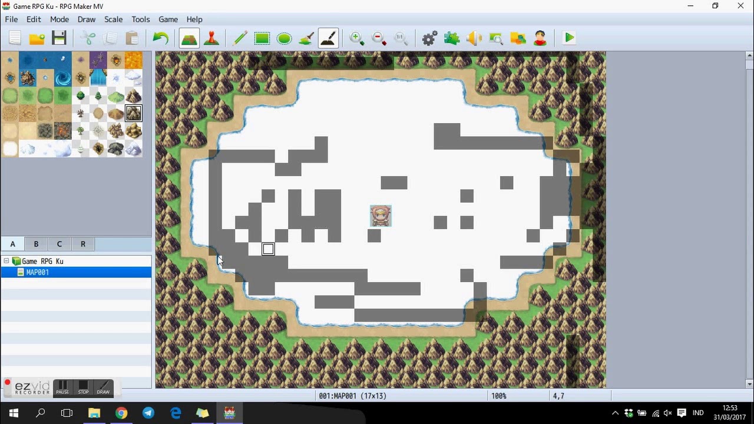Pick the lava tile in the palette
This screenshot has width=754, height=424.
click(134, 60)
